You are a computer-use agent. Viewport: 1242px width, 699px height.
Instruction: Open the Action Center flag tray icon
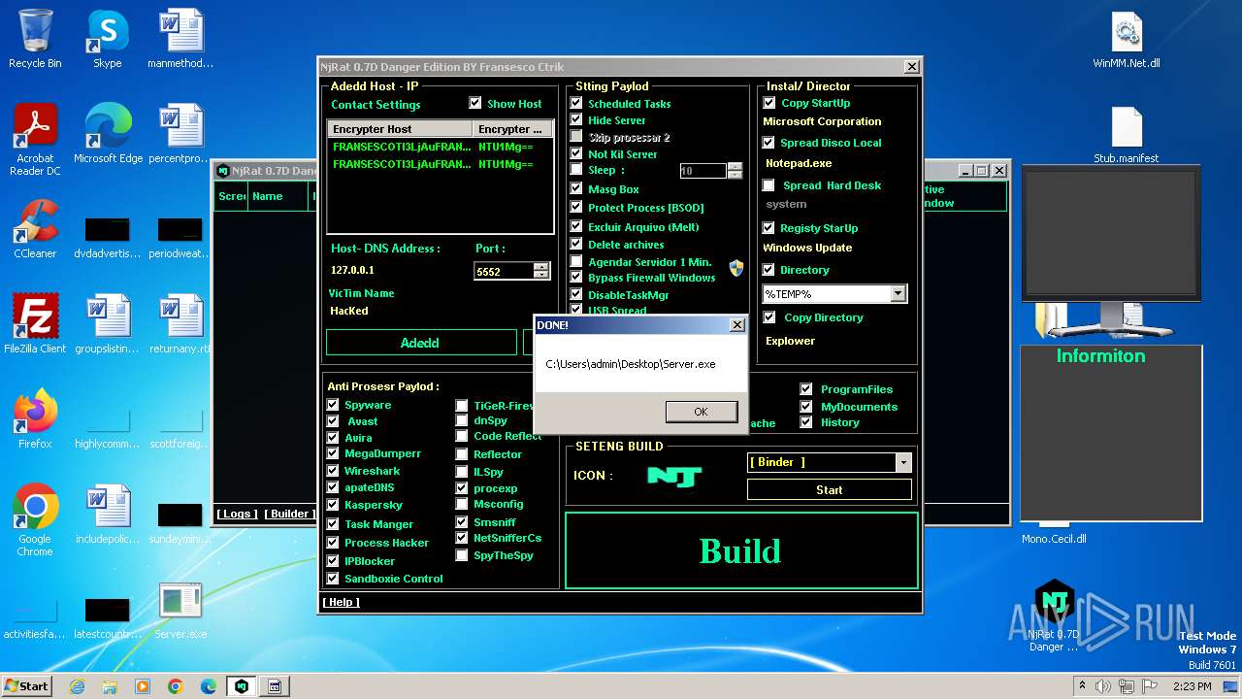click(1152, 686)
